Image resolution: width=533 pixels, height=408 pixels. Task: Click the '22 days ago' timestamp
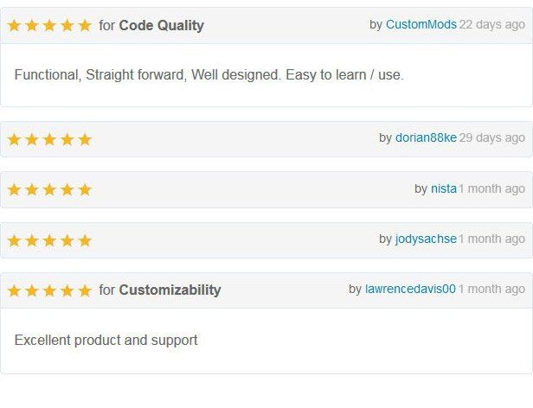pyautogui.click(x=491, y=24)
